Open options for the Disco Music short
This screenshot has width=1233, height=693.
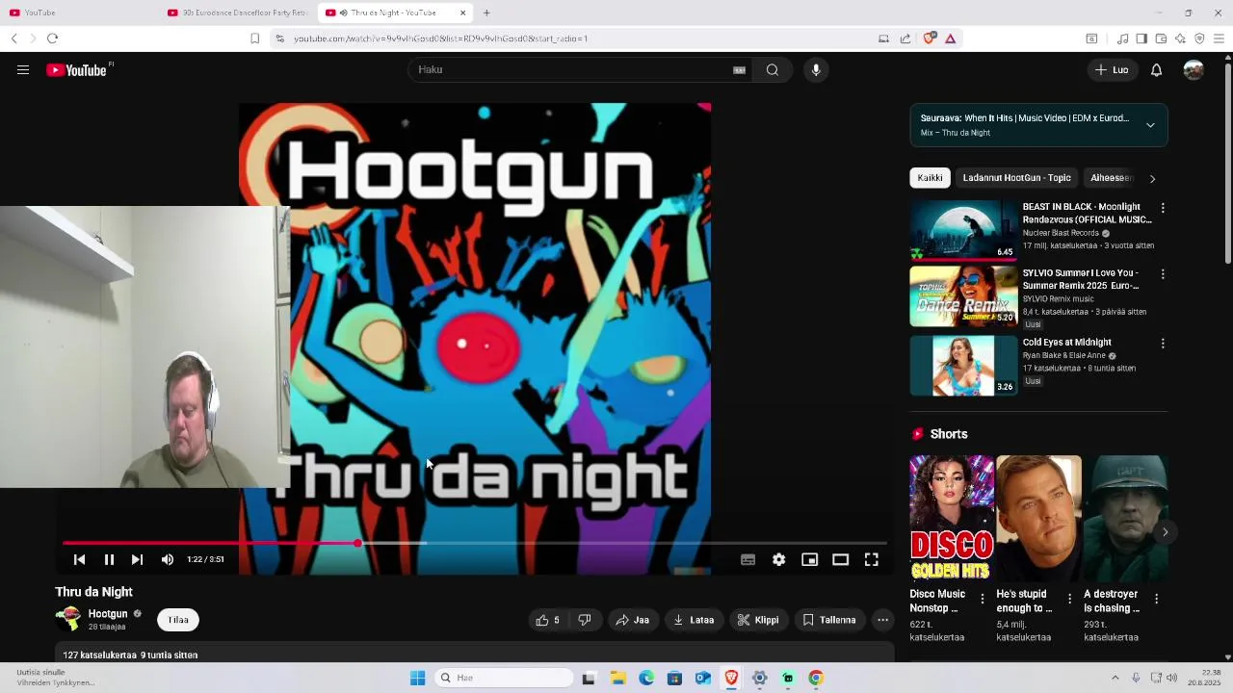click(x=983, y=599)
